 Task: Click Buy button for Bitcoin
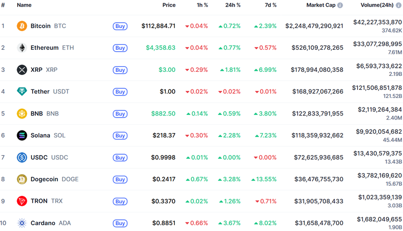point(120,26)
